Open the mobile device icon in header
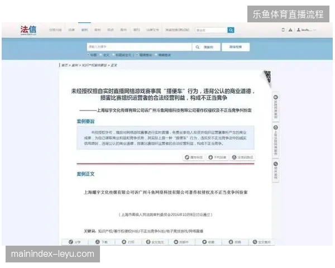Image resolution: width=335 pixels, height=268 pixels. pyautogui.click(x=283, y=30)
